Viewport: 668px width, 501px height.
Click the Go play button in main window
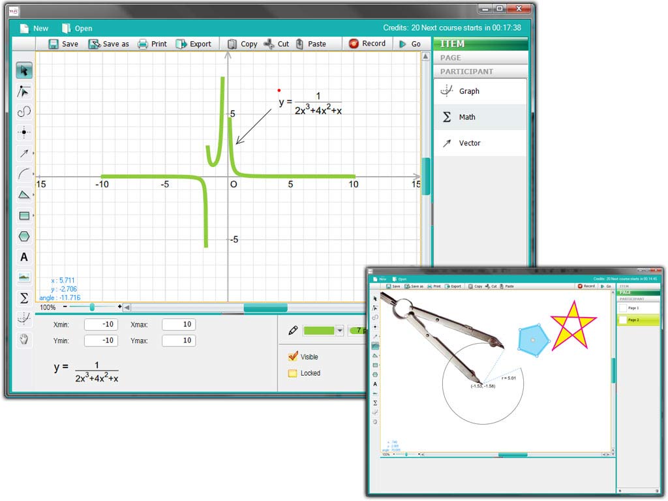[x=410, y=44]
